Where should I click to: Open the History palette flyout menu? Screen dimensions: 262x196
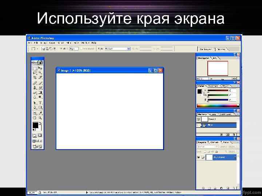[238, 114]
